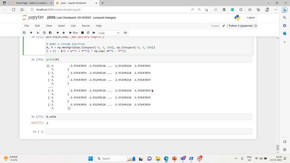Image resolution: width=290 pixels, height=163 pixels.
Task: Click the Jupyter logo
Action: coord(33,17)
